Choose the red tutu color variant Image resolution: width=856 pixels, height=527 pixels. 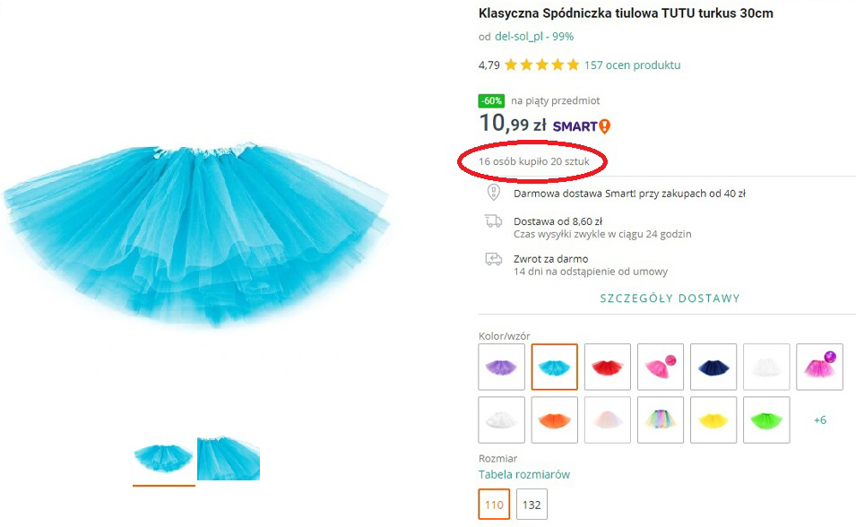pos(608,367)
